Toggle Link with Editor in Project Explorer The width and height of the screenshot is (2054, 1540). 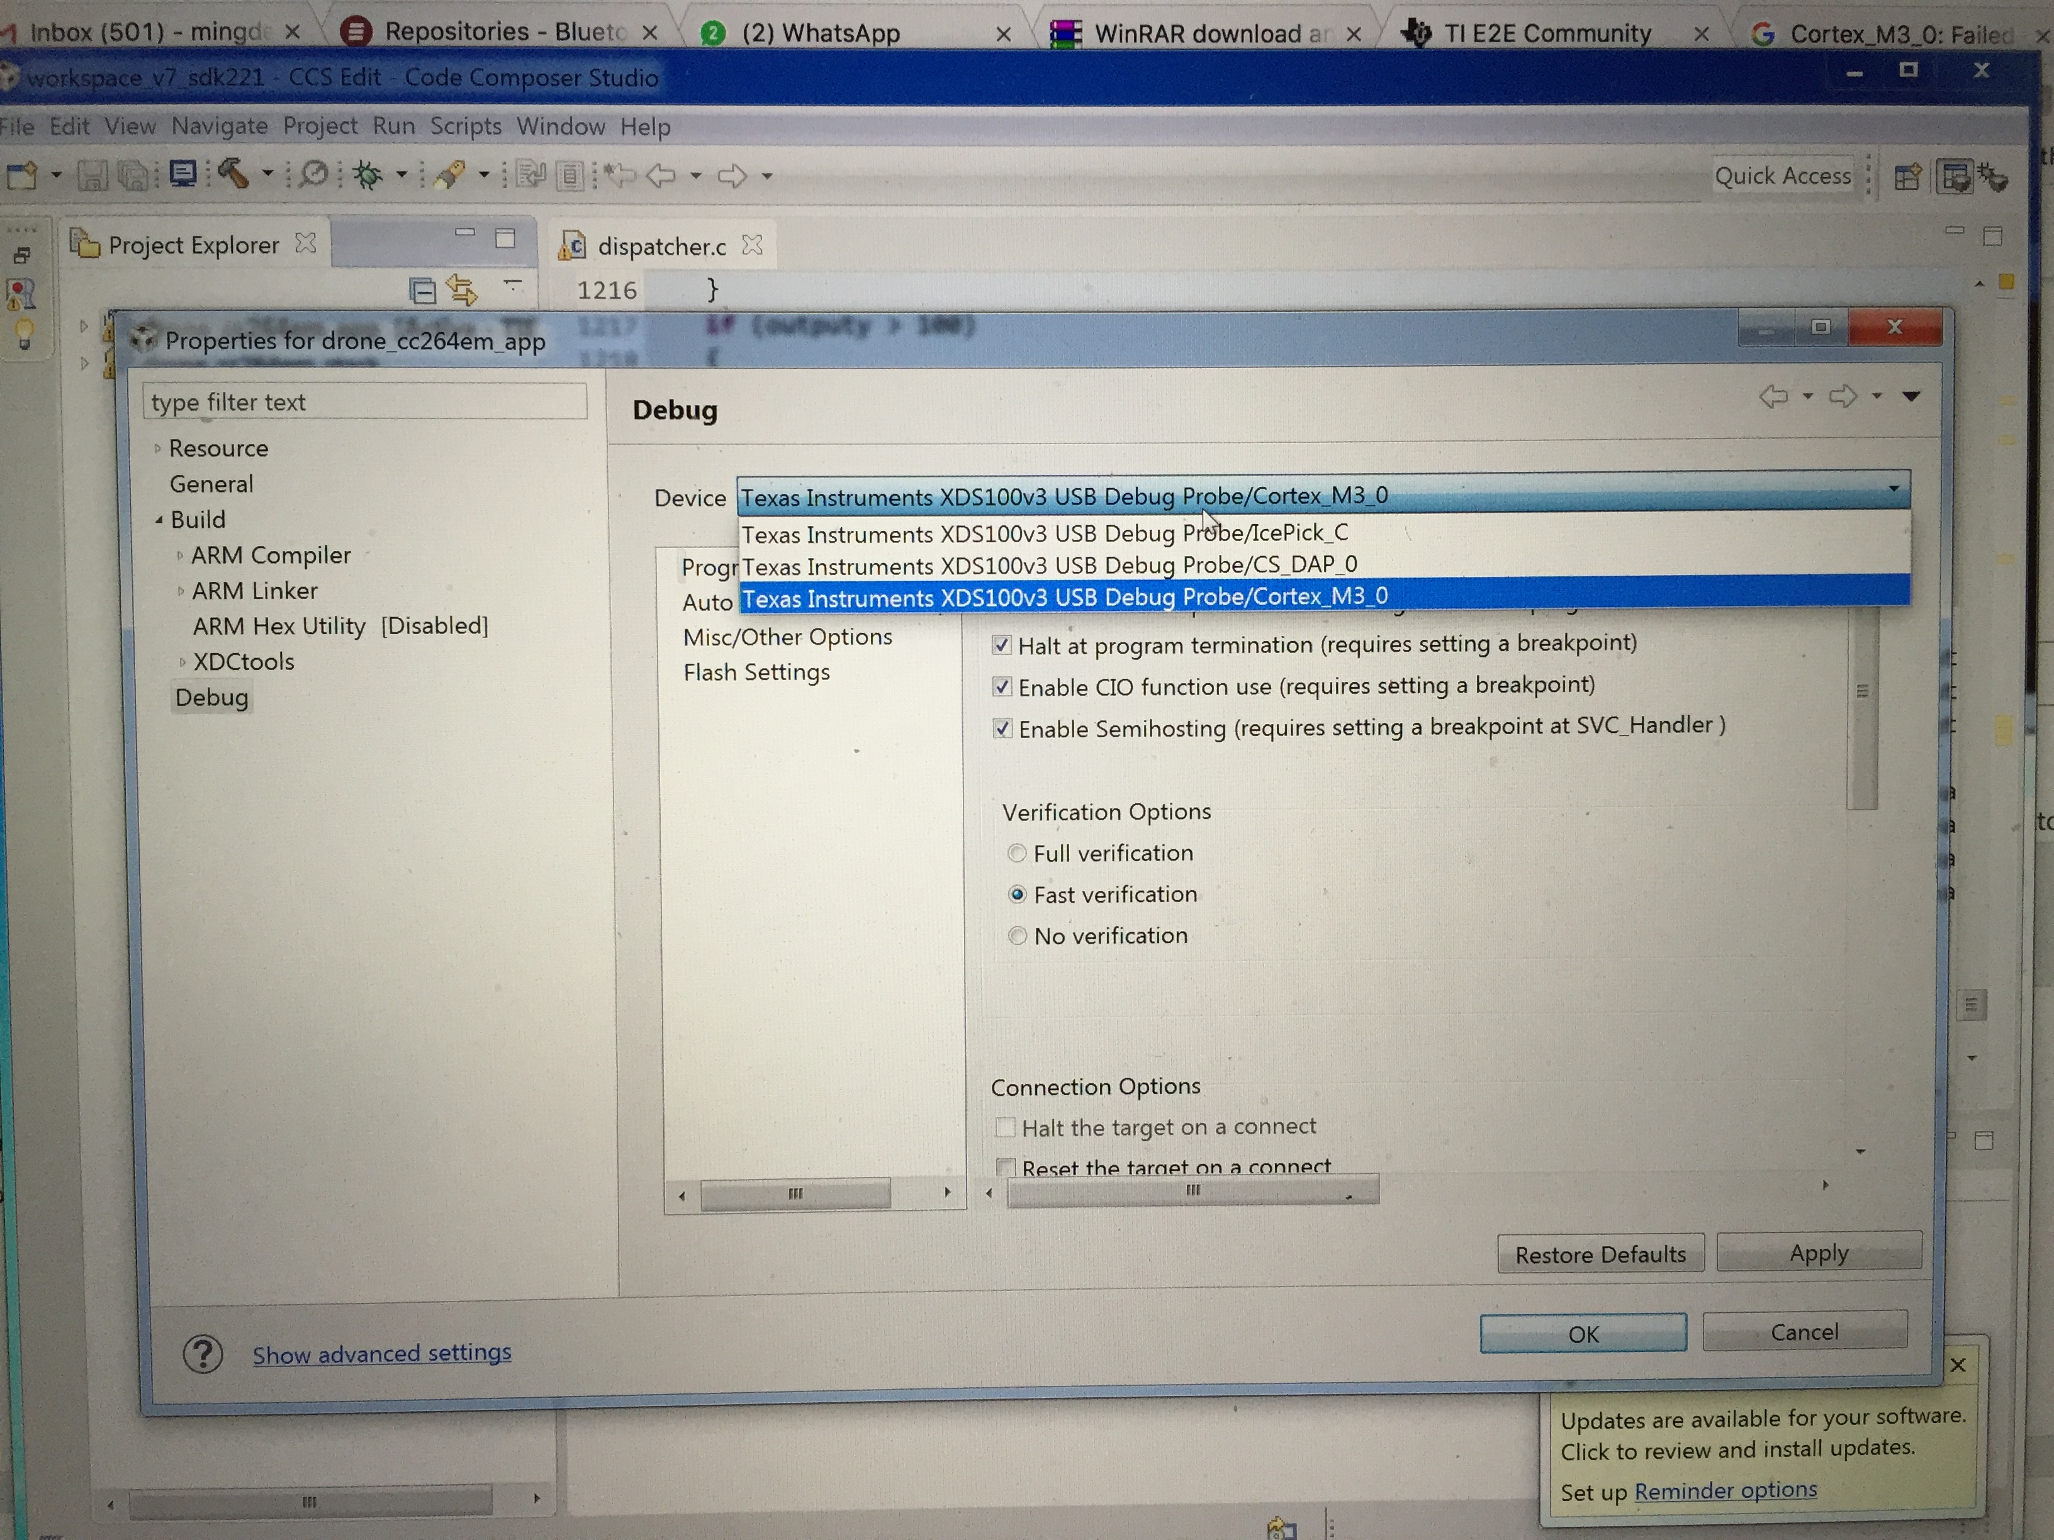(x=463, y=289)
